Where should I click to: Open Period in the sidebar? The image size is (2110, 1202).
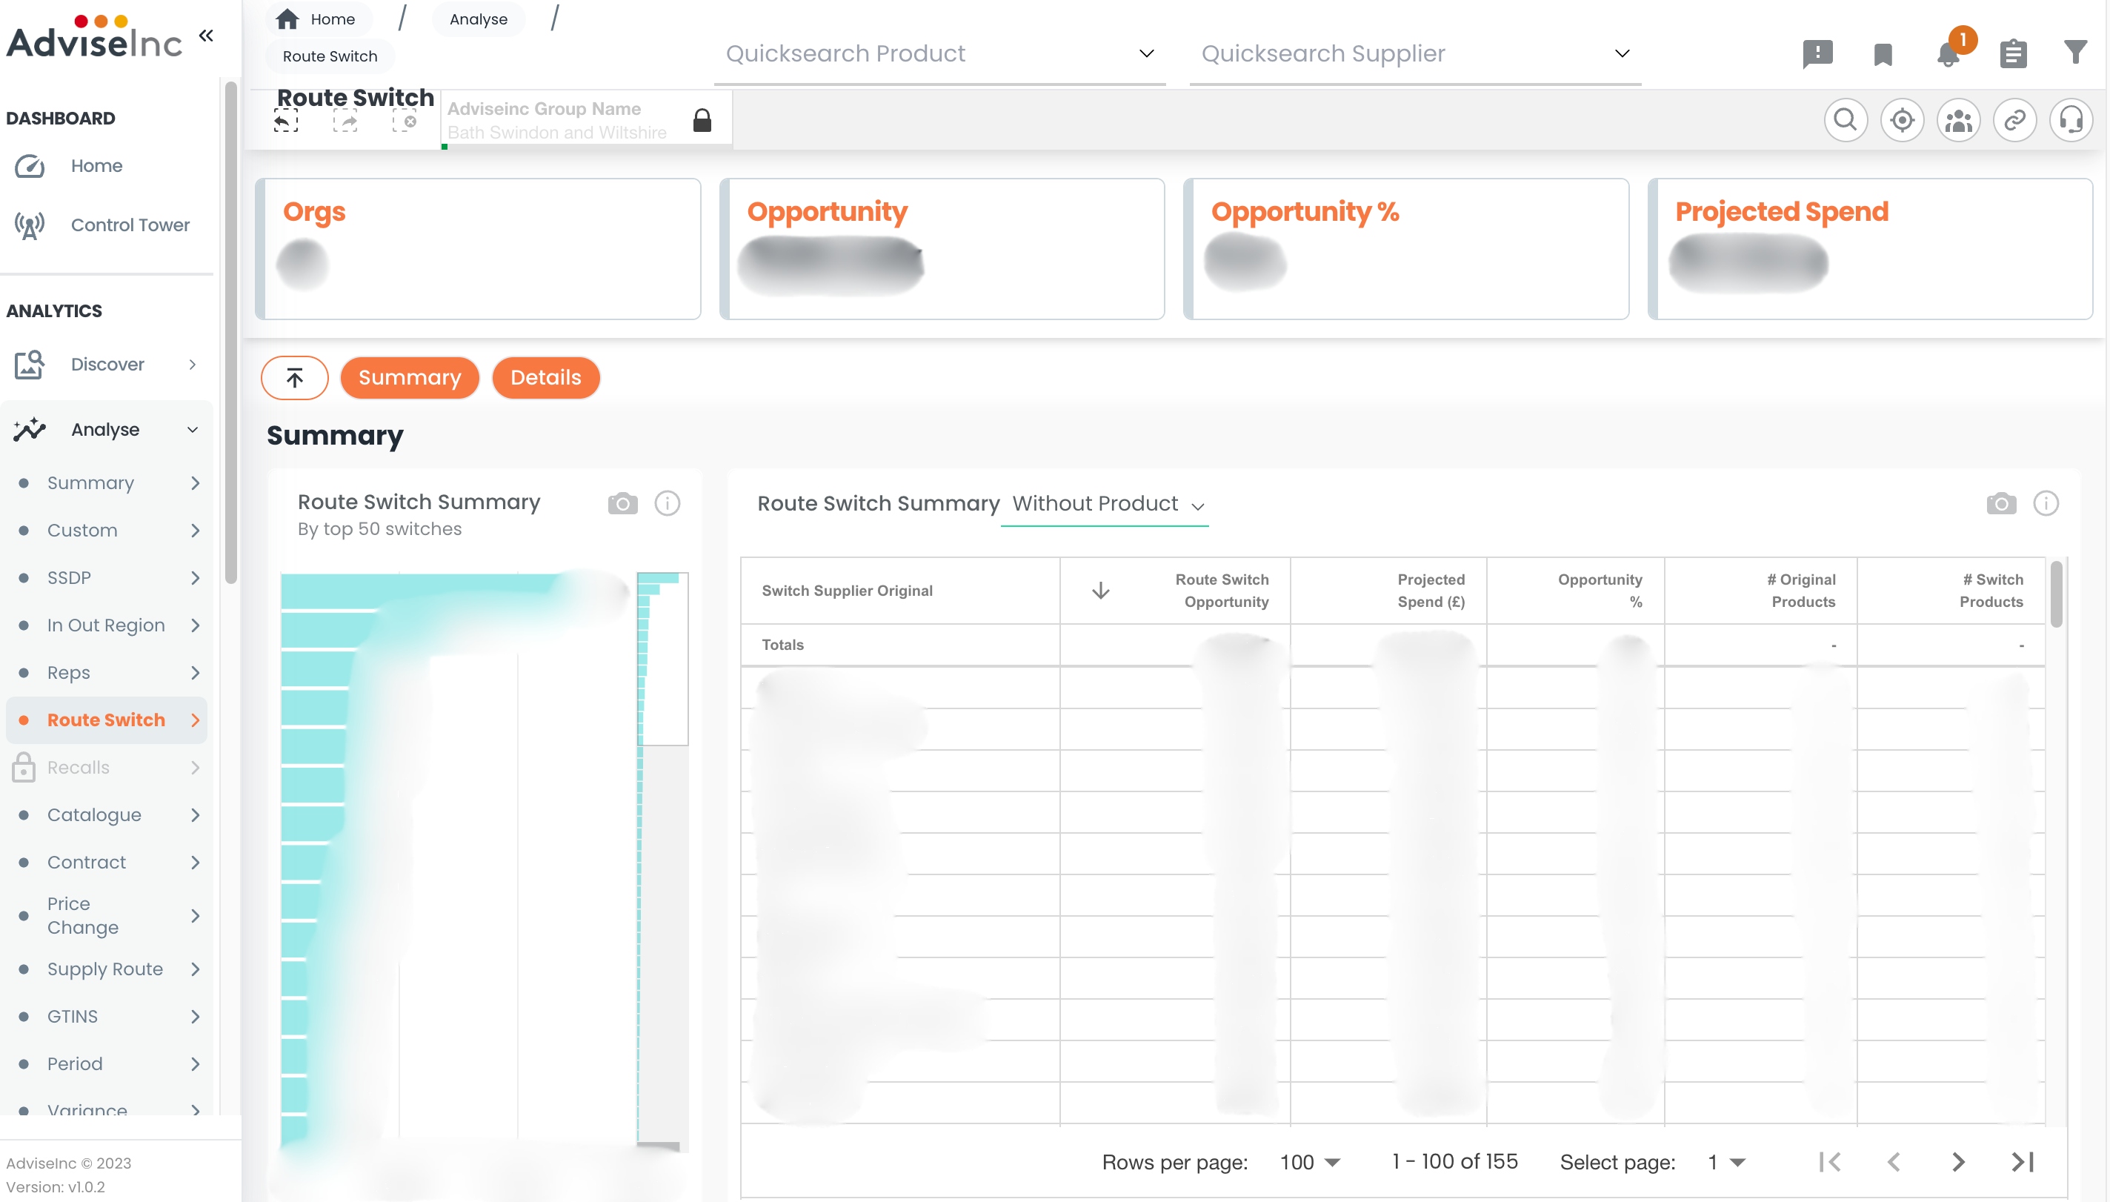point(107,1065)
